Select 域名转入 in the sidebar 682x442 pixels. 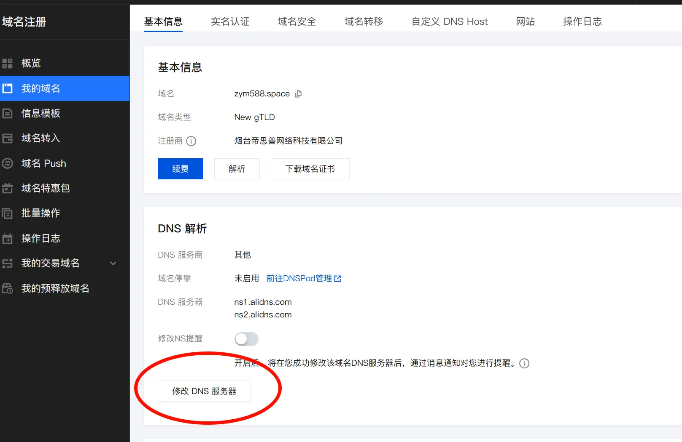pos(40,138)
